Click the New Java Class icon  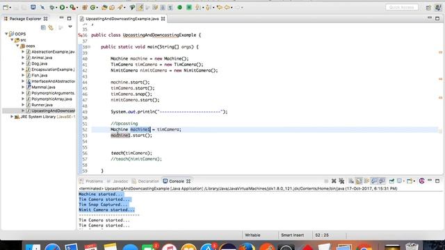coord(92,8)
